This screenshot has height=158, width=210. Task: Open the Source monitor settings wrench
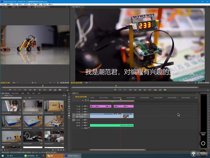[58, 83]
